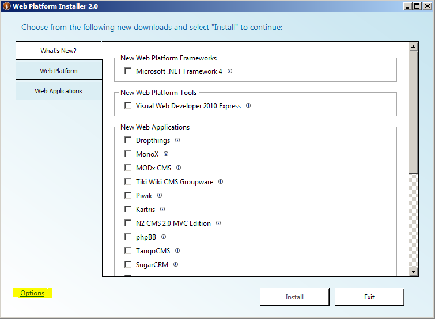The width and height of the screenshot is (435, 319).
Task: Click the scrollbar up arrow
Action: pos(413,47)
